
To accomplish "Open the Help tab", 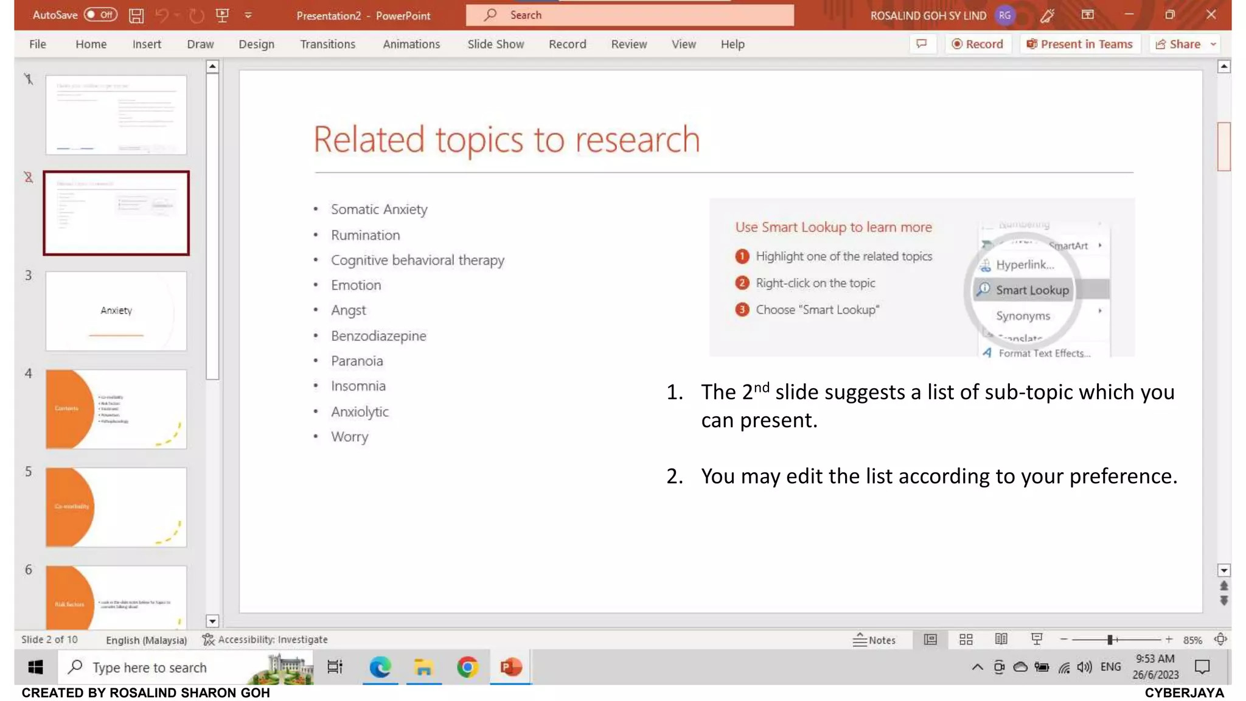I will tap(733, 44).
